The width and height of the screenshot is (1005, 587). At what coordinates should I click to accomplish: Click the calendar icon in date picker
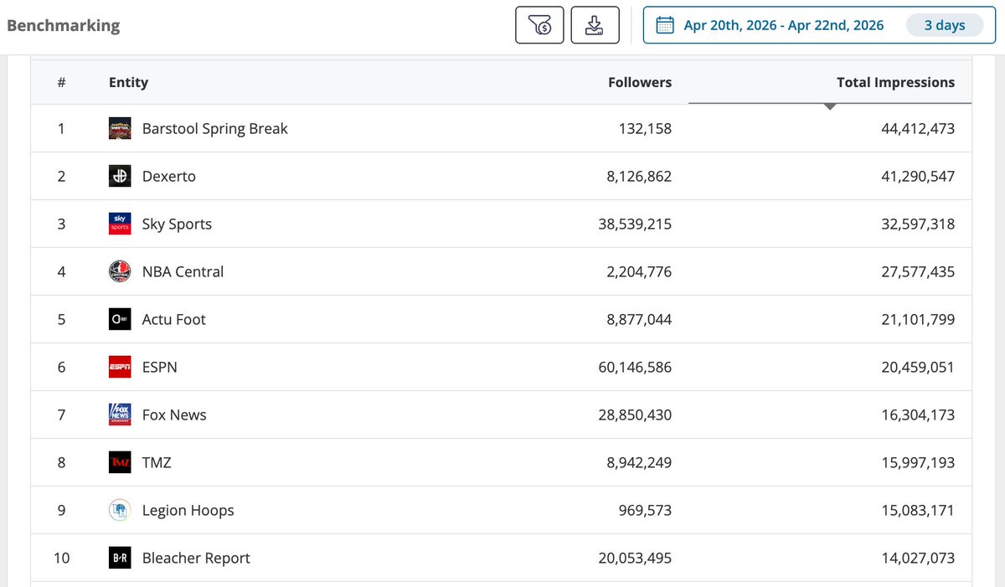point(665,25)
